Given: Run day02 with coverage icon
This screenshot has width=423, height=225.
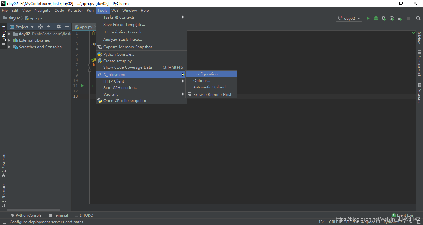Looking at the screenshot, I should 384,18.
